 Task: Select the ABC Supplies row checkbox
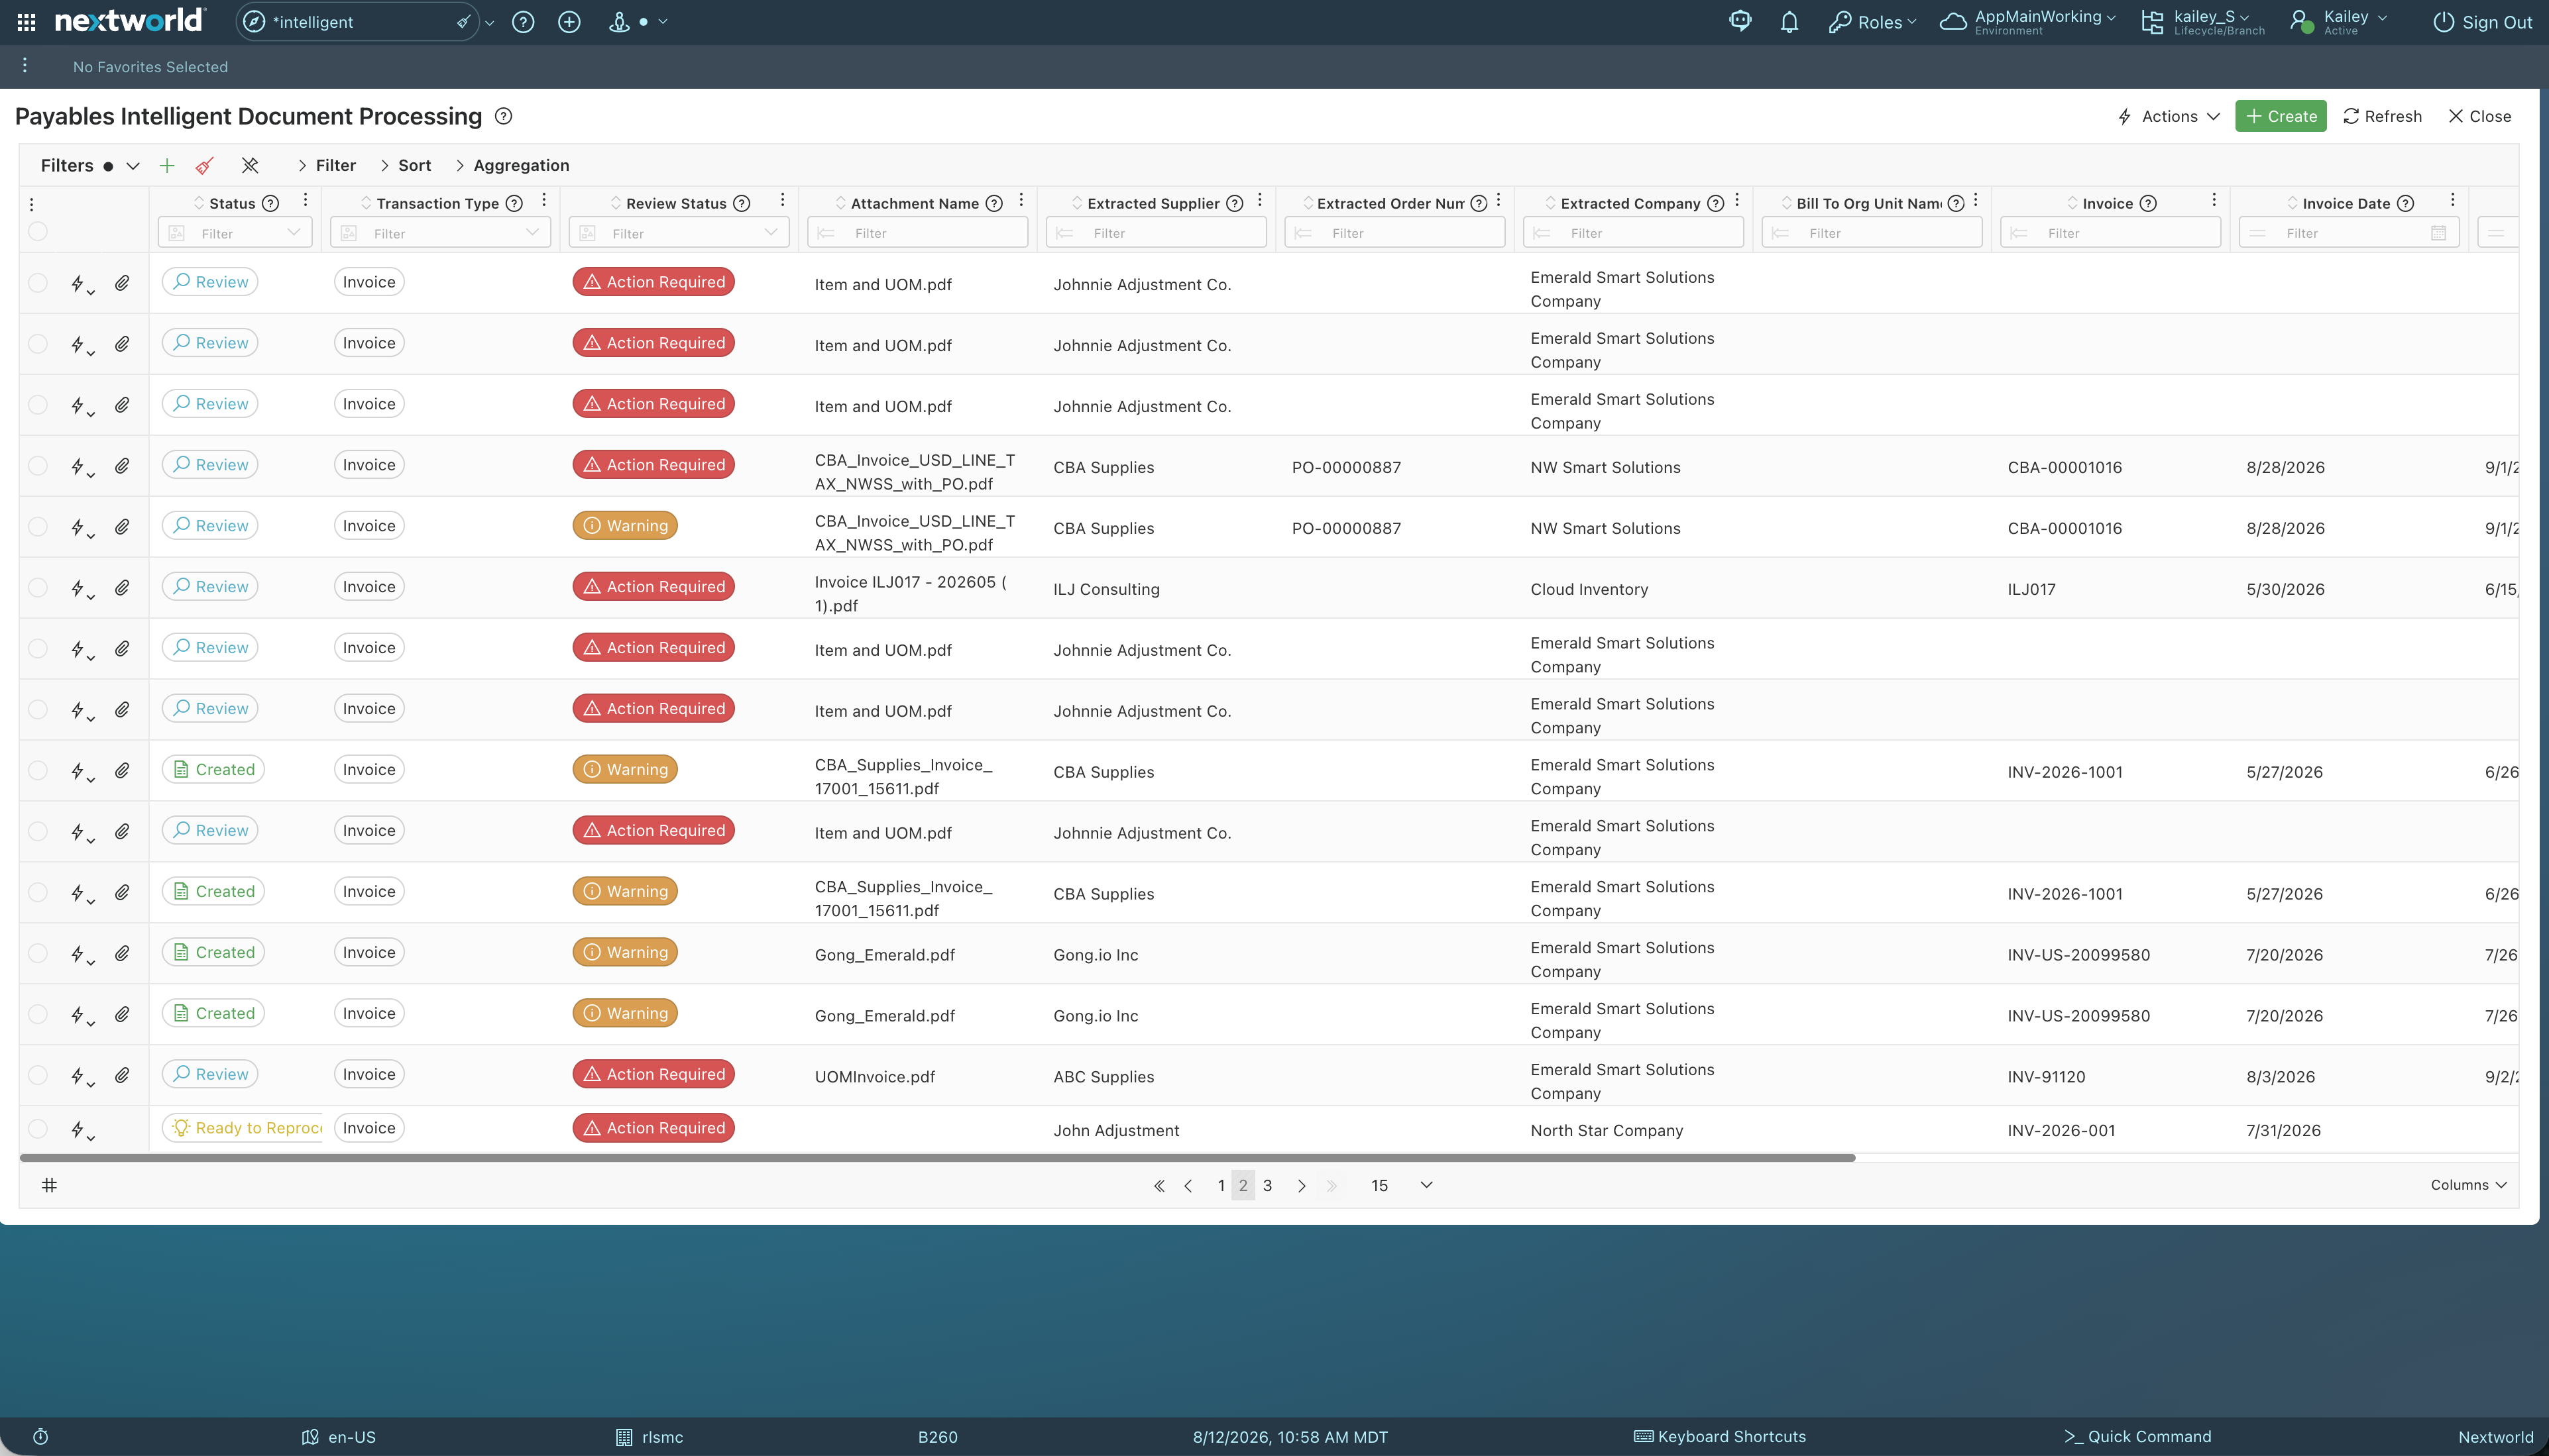coord(38,1075)
